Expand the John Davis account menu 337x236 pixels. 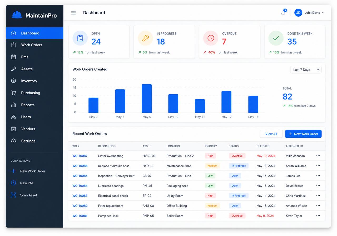point(315,13)
